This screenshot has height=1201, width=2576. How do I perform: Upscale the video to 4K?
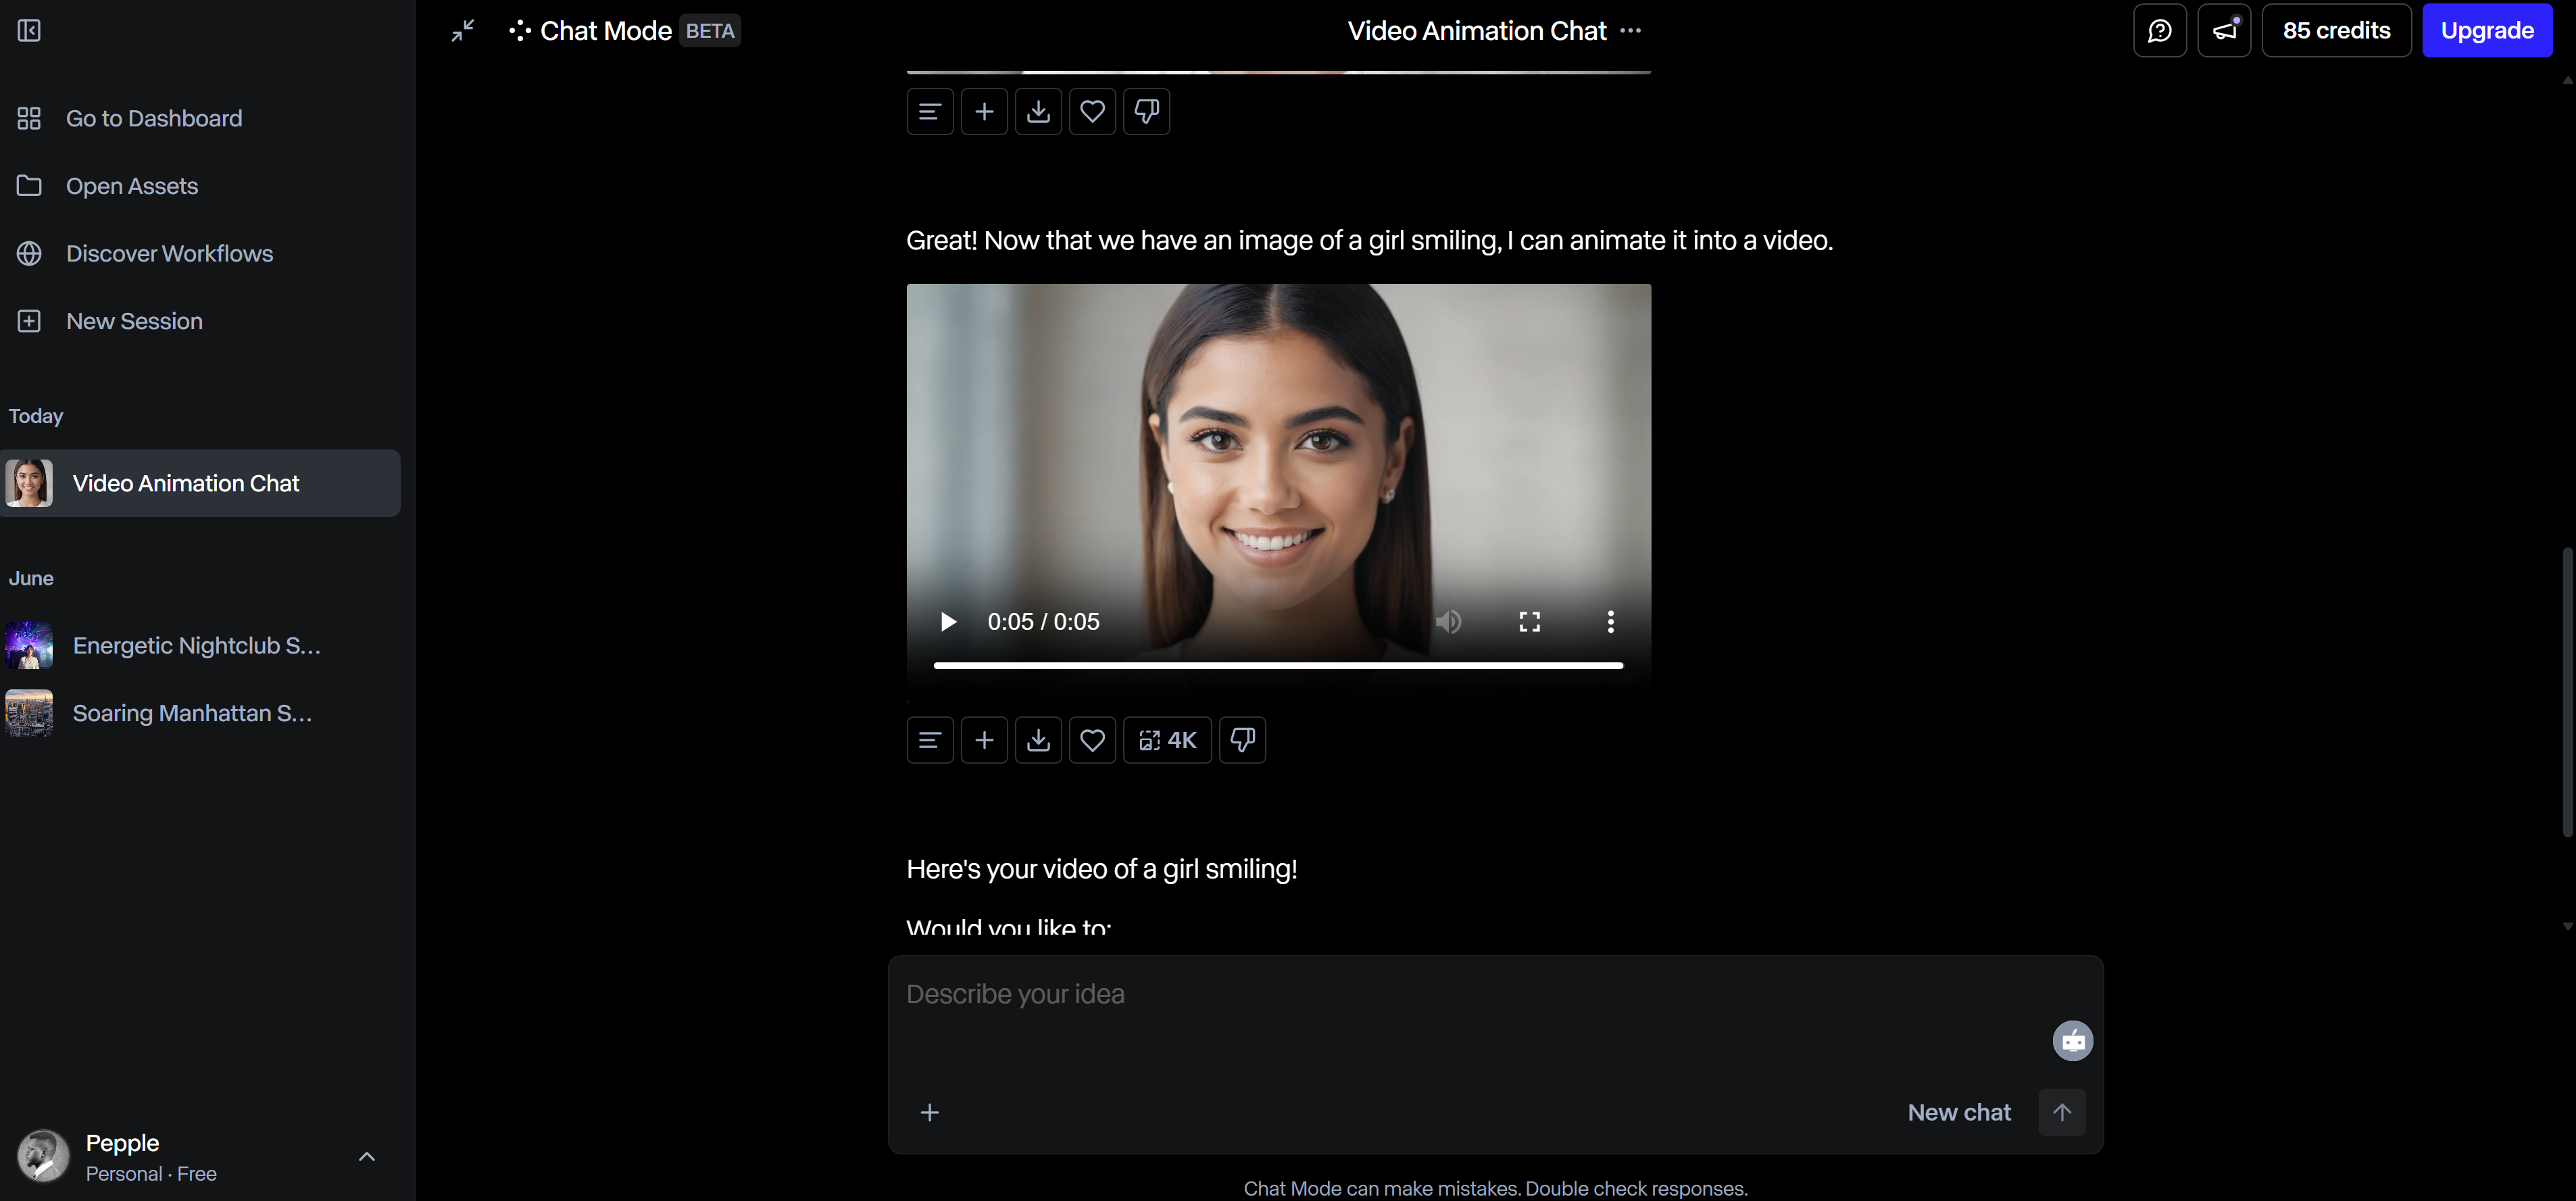point(1167,740)
